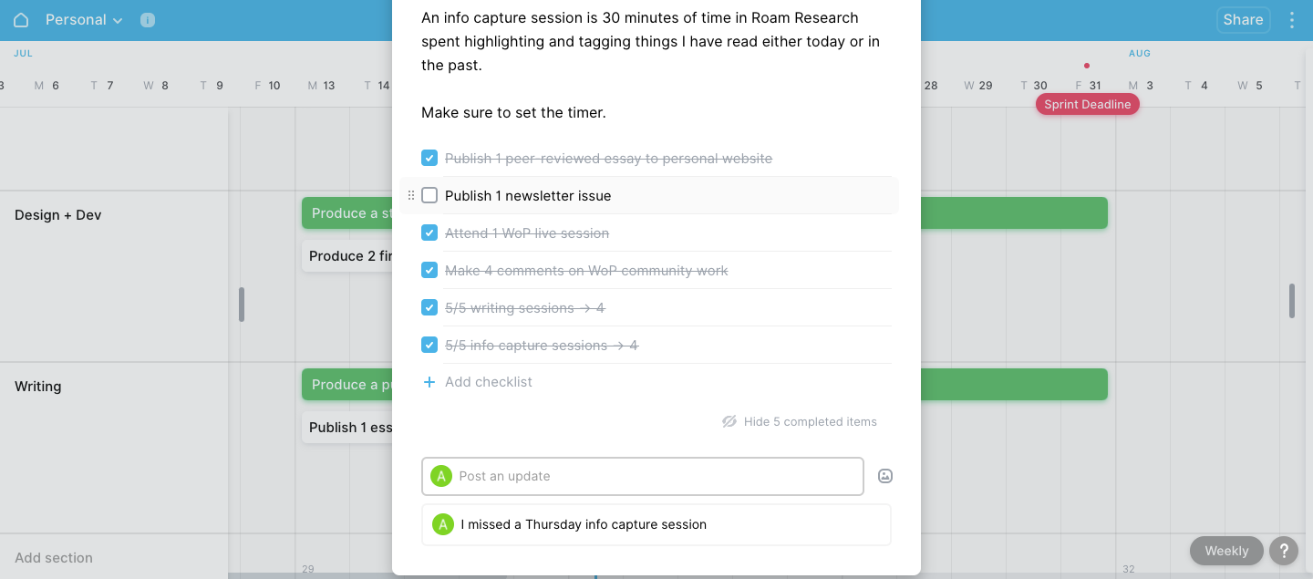The height and width of the screenshot is (579, 1313).
Task: Open the Weekly view selector
Action: [x=1226, y=551]
